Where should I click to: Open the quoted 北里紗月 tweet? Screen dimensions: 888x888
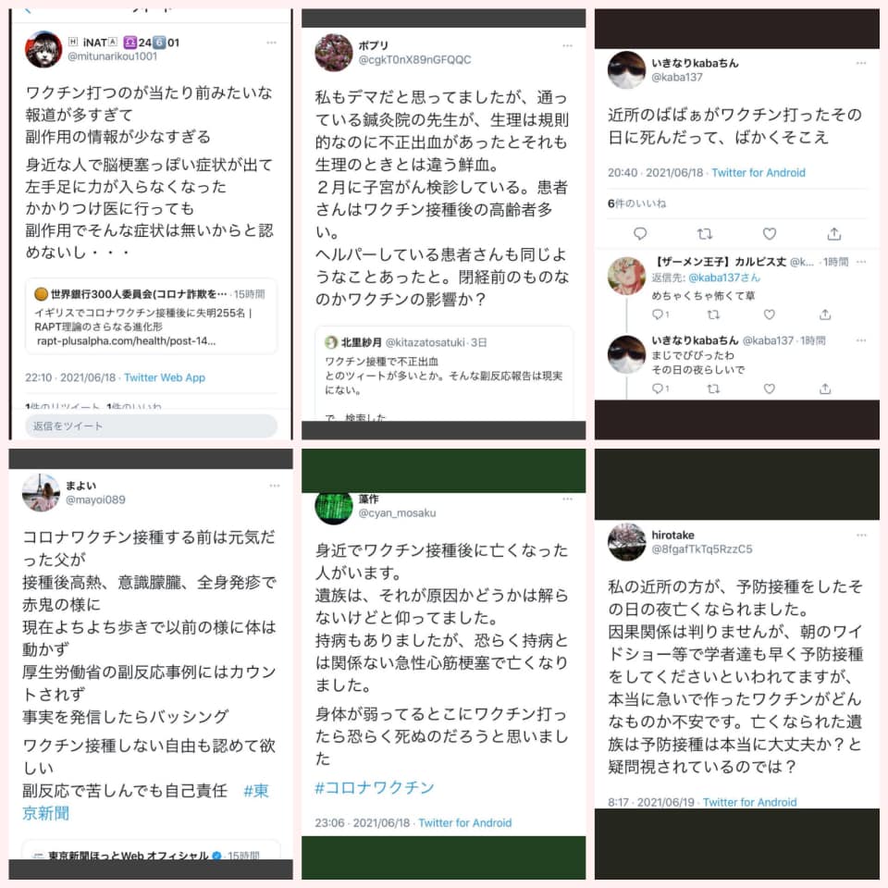coord(444,373)
